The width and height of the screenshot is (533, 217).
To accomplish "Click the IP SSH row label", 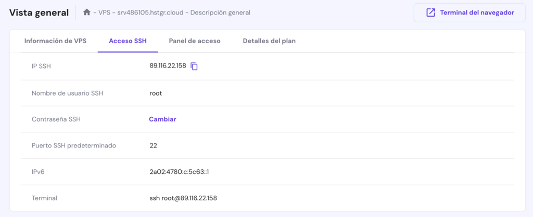I will tap(41, 66).
